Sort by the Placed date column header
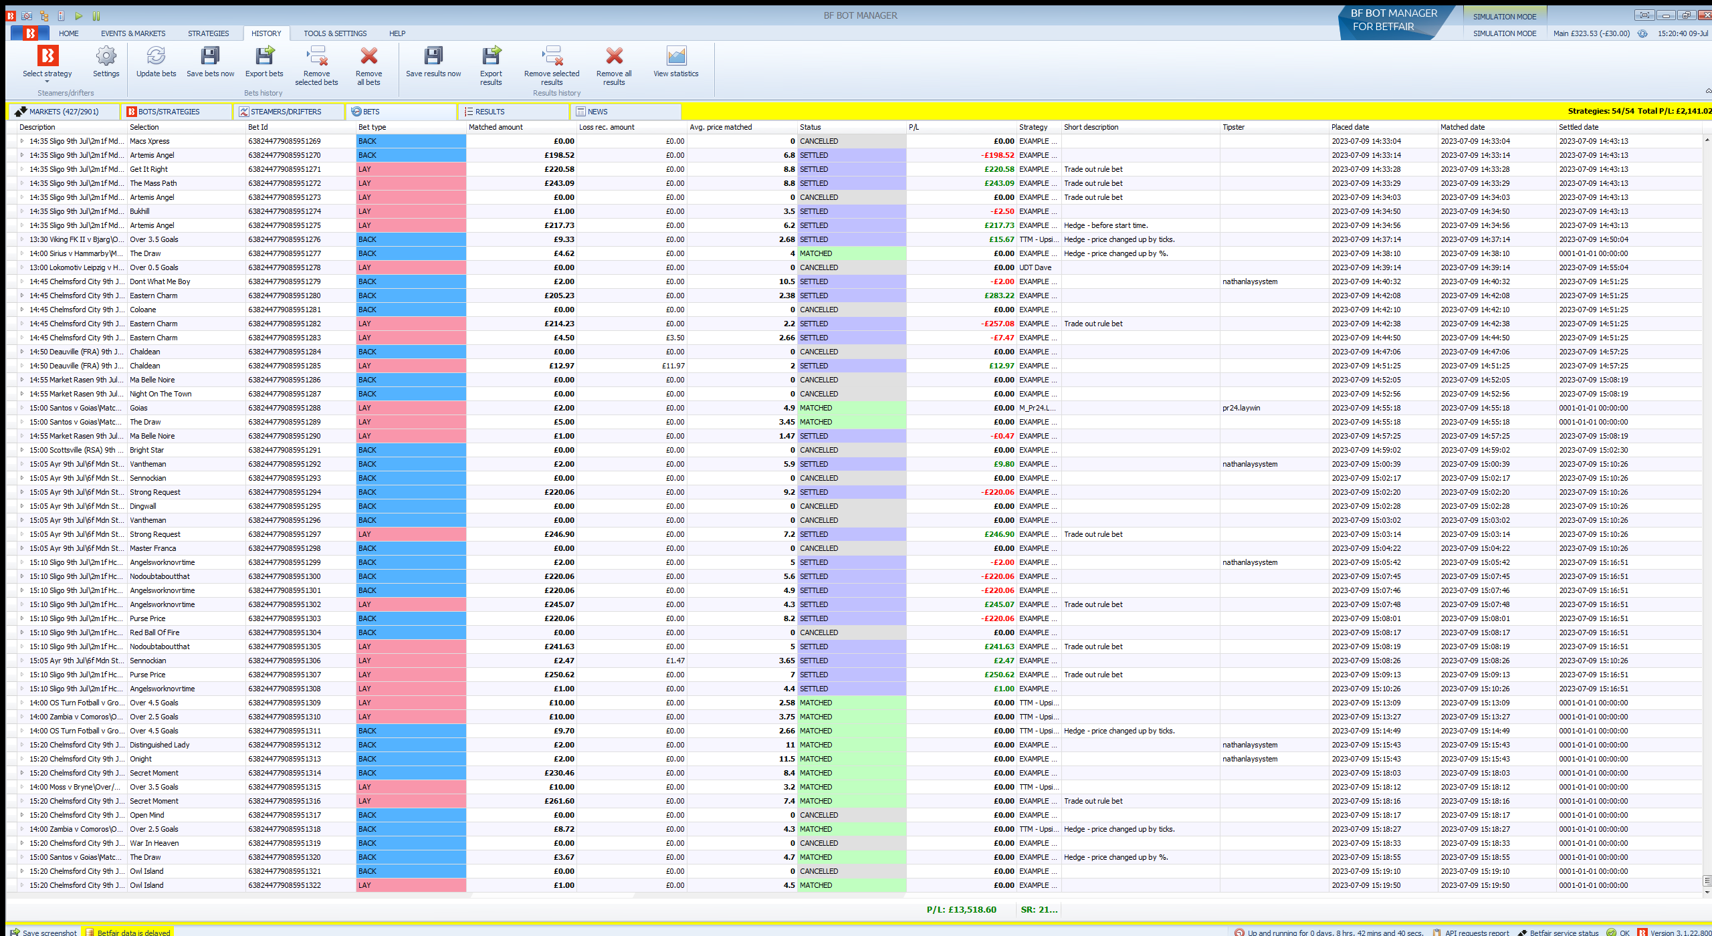Image resolution: width=1712 pixels, height=936 pixels. point(1383,127)
